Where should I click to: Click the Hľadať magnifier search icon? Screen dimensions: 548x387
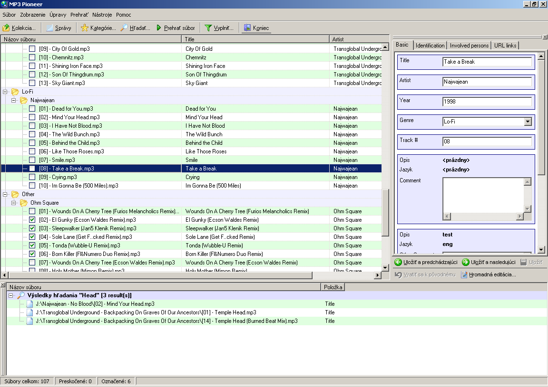click(124, 28)
